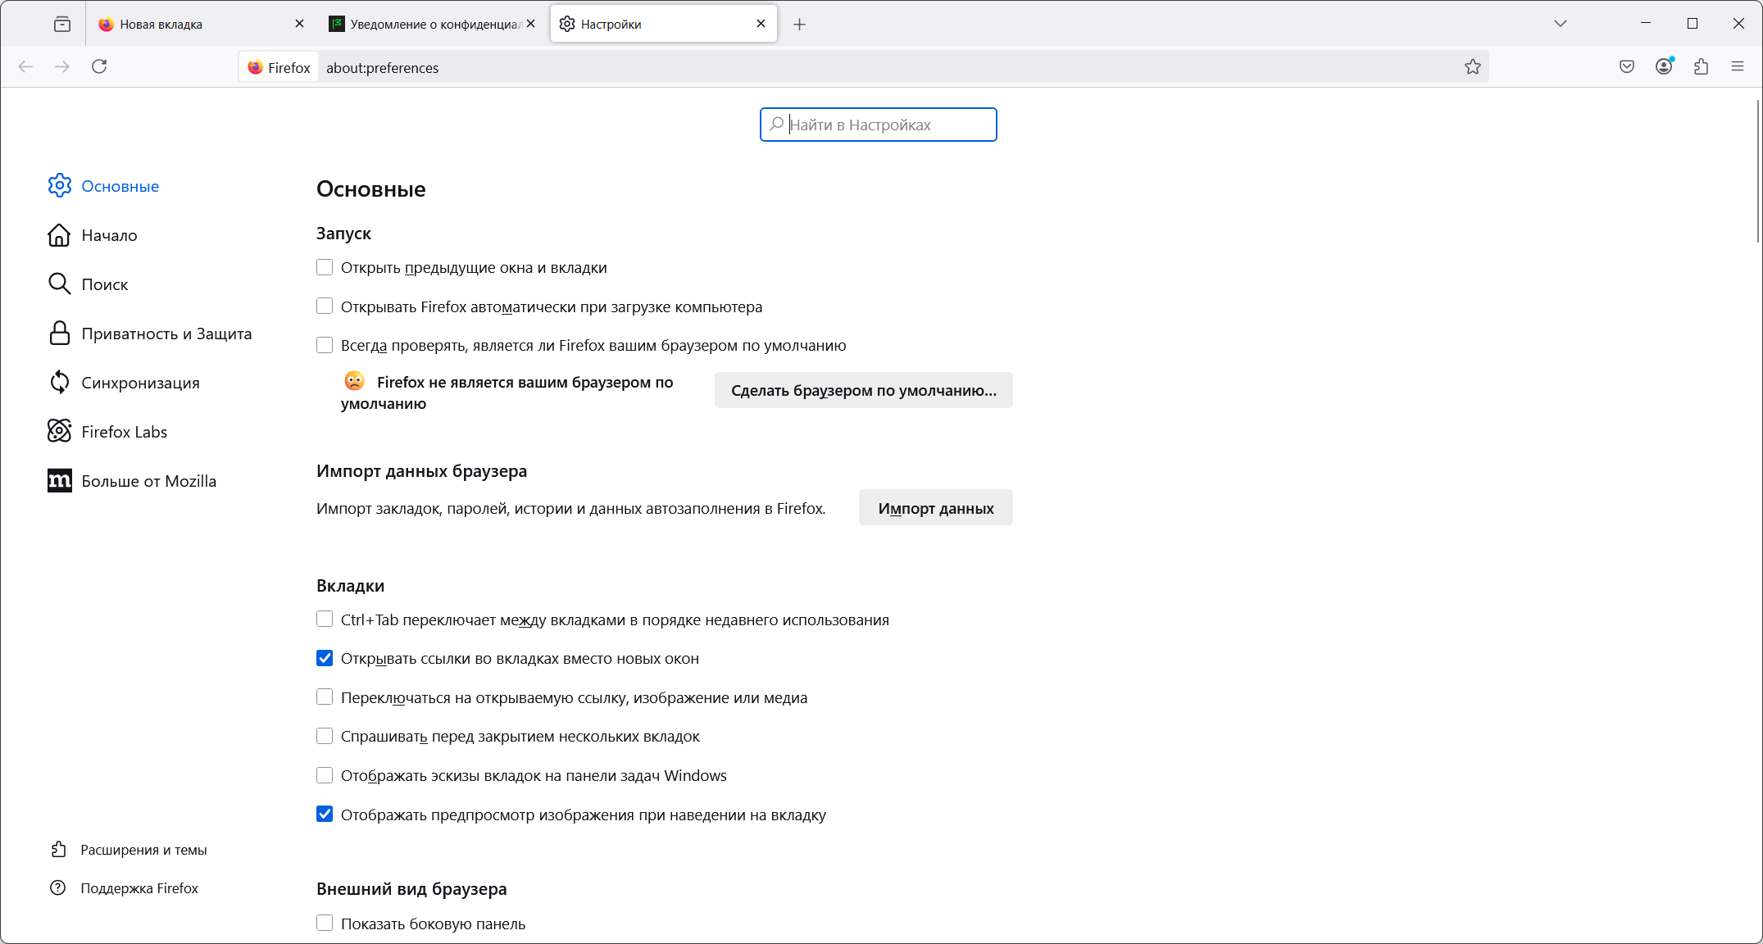The image size is (1763, 944).
Task: Enable opening Firefox automatically at computer startup
Action: coord(325,306)
